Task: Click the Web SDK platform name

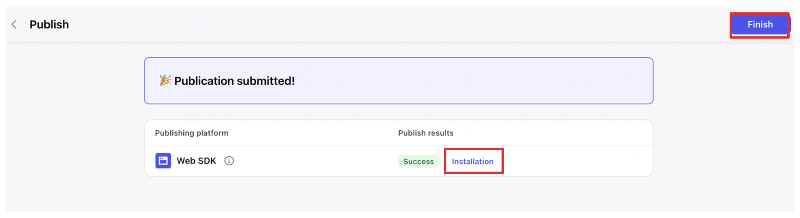Action: (x=196, y=161)
